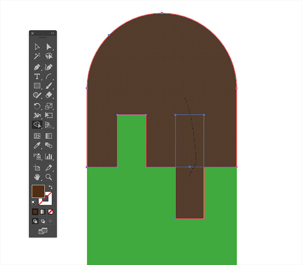The image size is (302, 265).
Task: Pick the Column Graph tool
Action: [x=49, y=156]
